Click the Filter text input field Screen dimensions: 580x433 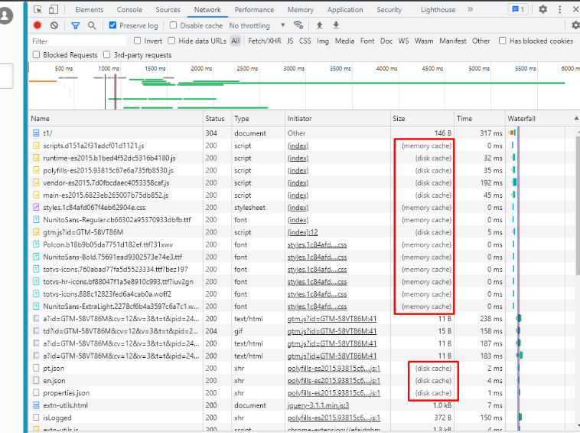[x=77, y=41]
